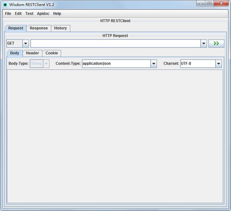Image resolution: width=231 pixels, height=211 pixels.
Task: Open the File menu
Action: pos(8,13)
